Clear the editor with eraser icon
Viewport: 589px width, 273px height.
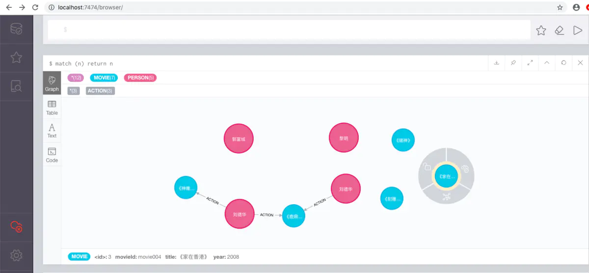coord(559,30)
